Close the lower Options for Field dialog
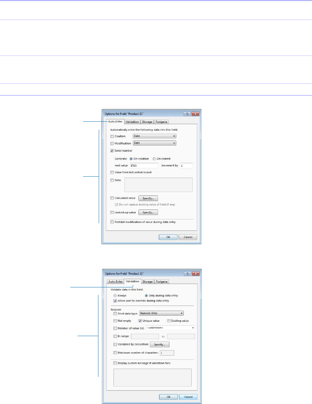The height and width of the screenshot is (404, 312). 196,273
